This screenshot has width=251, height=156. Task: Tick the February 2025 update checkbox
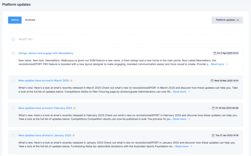tap(13, 108)
